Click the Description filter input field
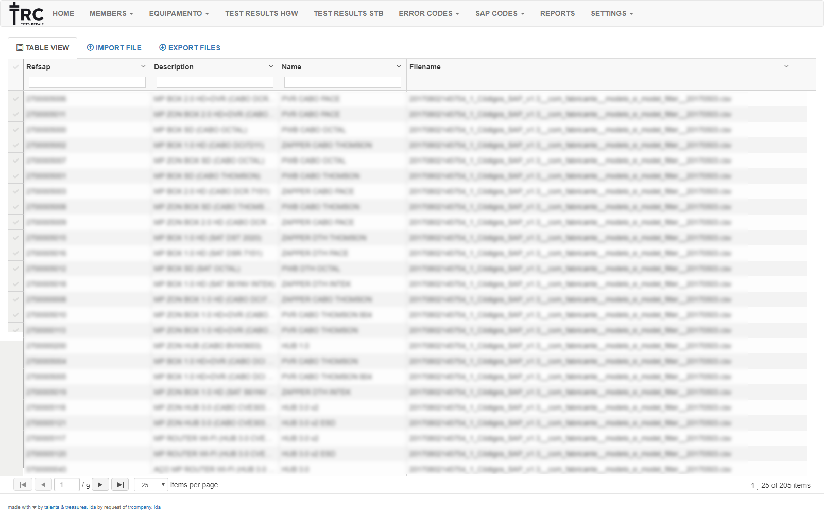 click(215, 82)
